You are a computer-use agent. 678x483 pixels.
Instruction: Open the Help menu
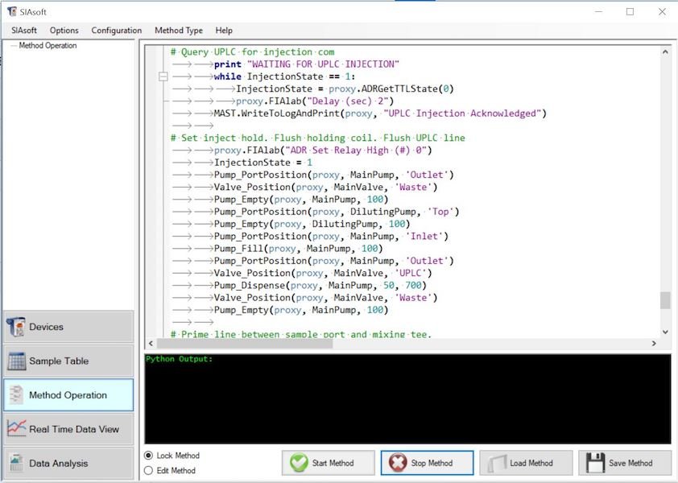(224, 31)
